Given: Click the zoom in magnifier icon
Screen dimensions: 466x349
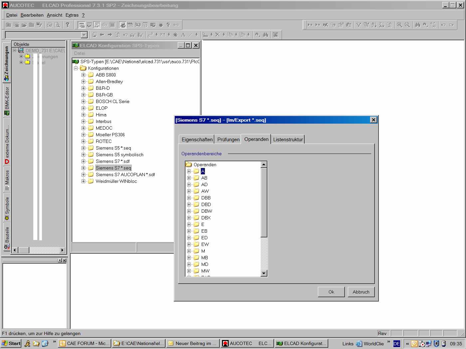Looking at the screenshot, I should [399, 25].
